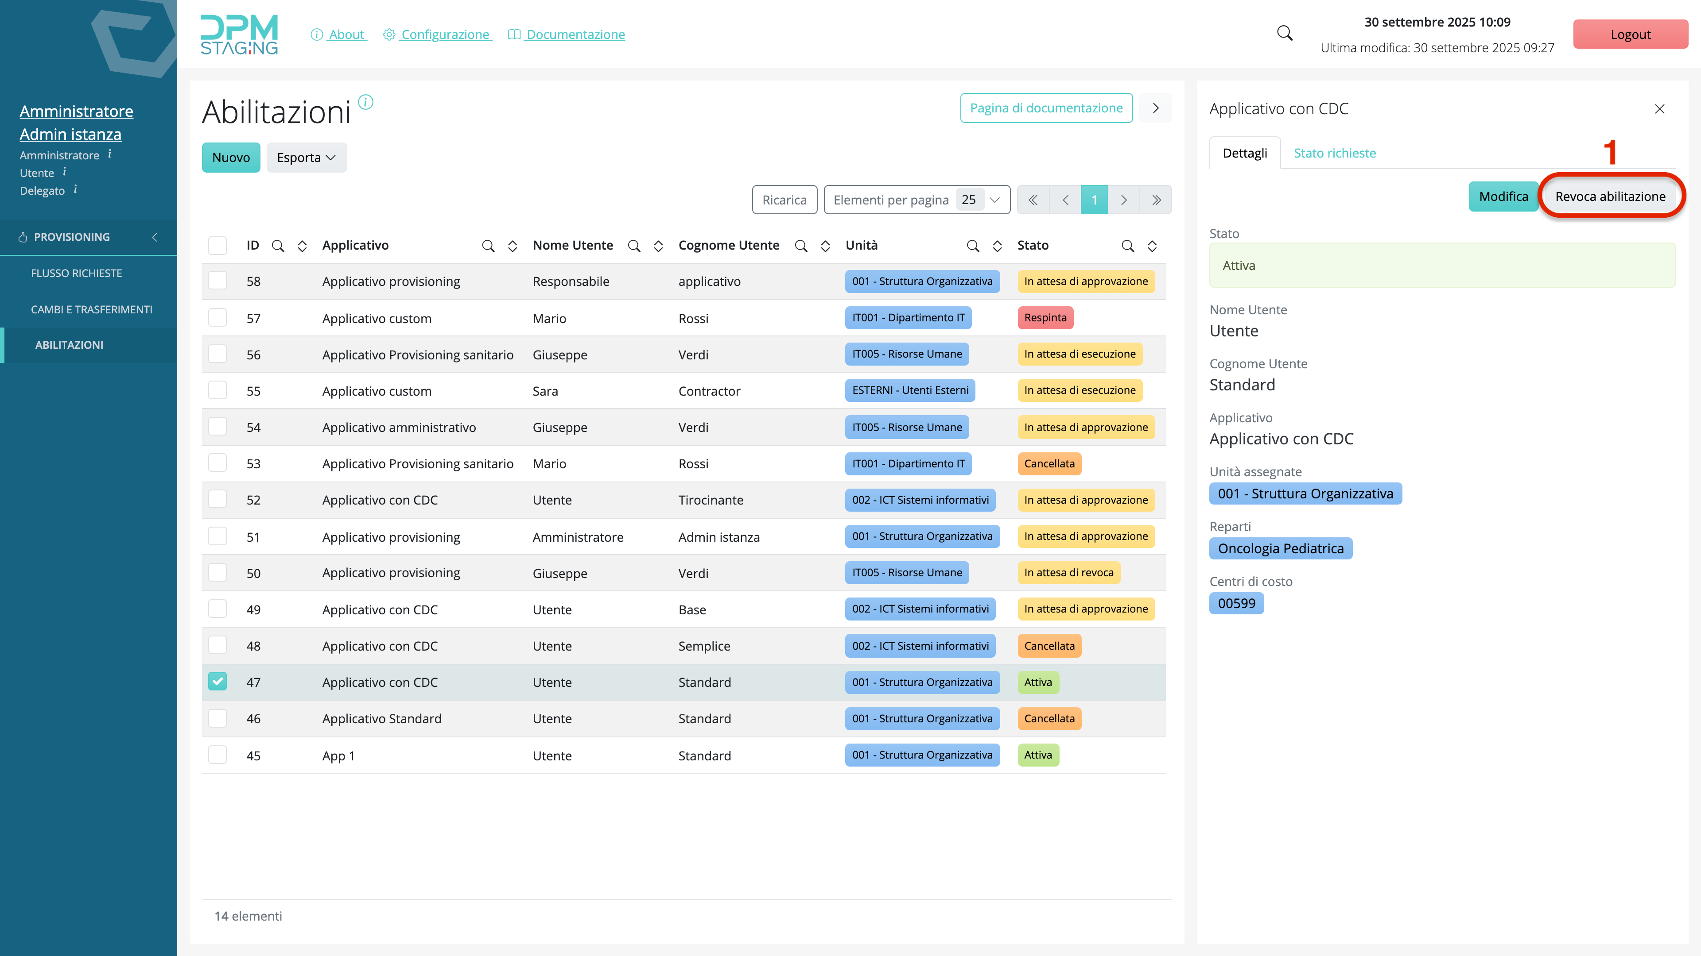Toggle the select-all header checkbox
Screen dimensions: 1701x956
(217, 246)
